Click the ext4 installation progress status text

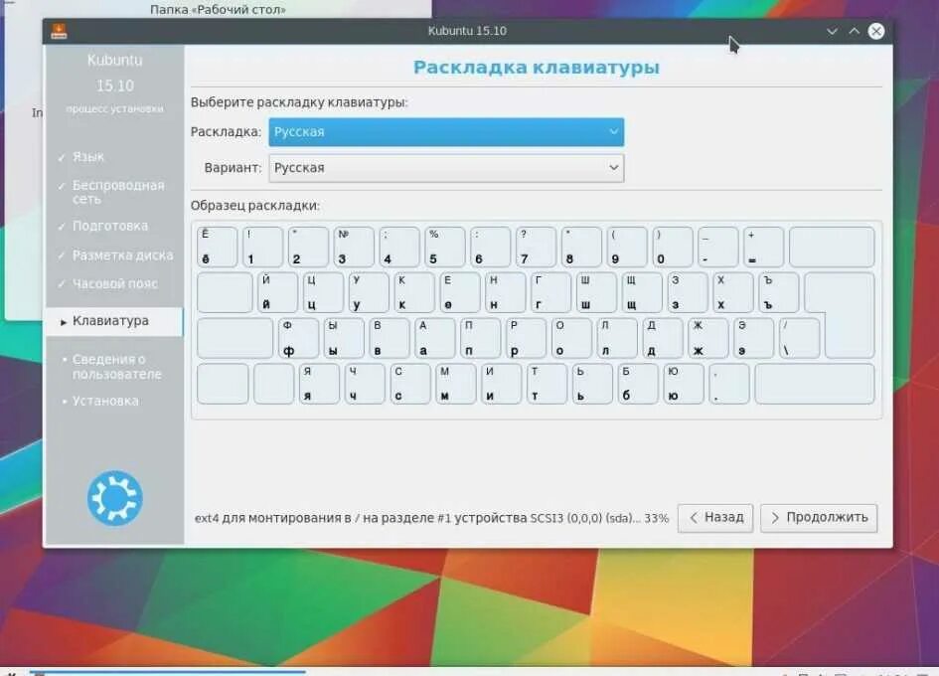(431, 518)
